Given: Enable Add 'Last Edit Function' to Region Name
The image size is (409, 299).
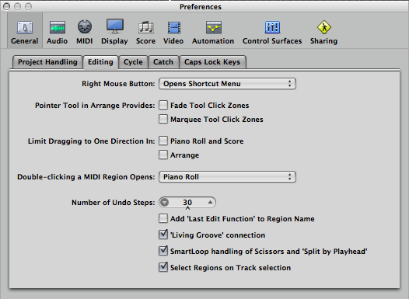Looking at the screenshot, I should pos(163,218).
